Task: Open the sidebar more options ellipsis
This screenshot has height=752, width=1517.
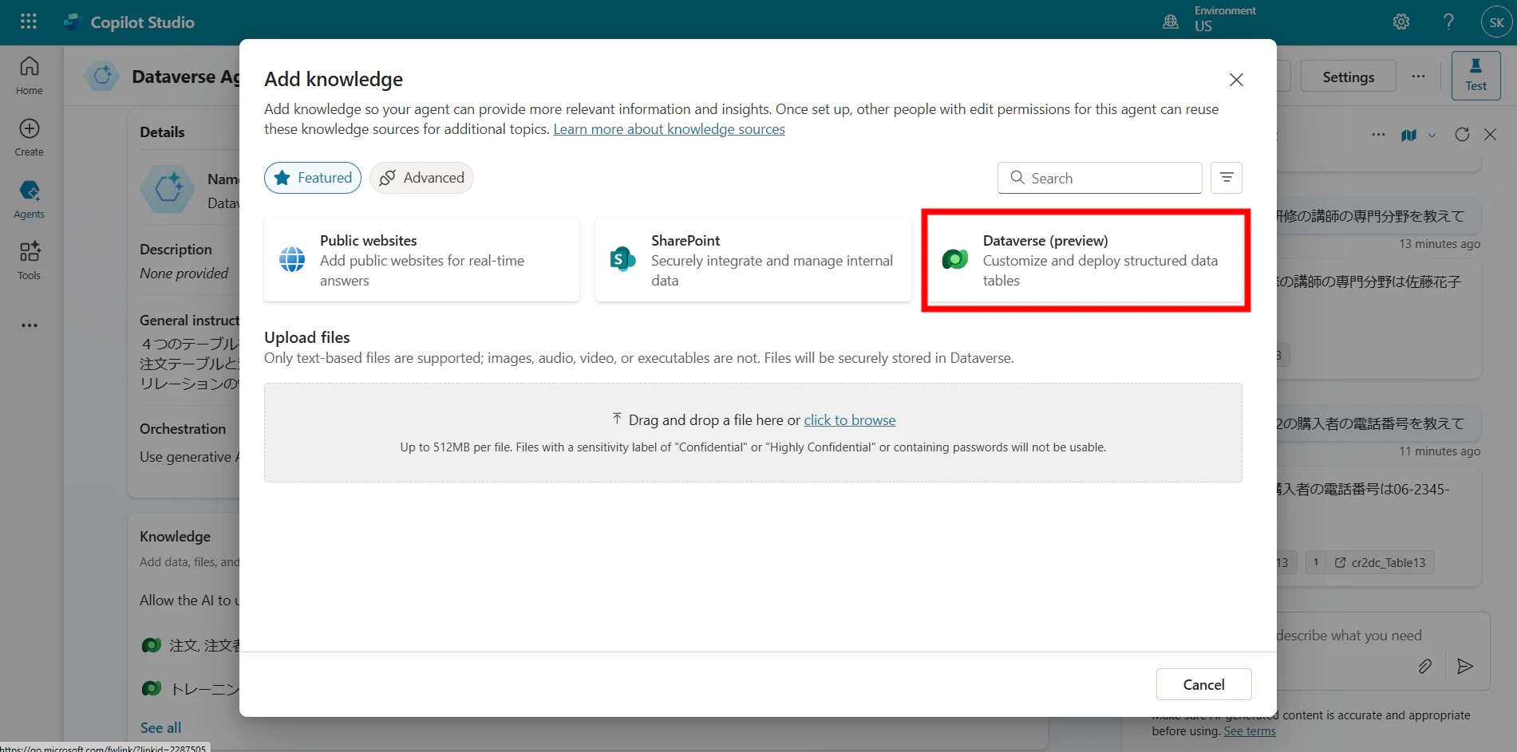Action: click(30, 325)
